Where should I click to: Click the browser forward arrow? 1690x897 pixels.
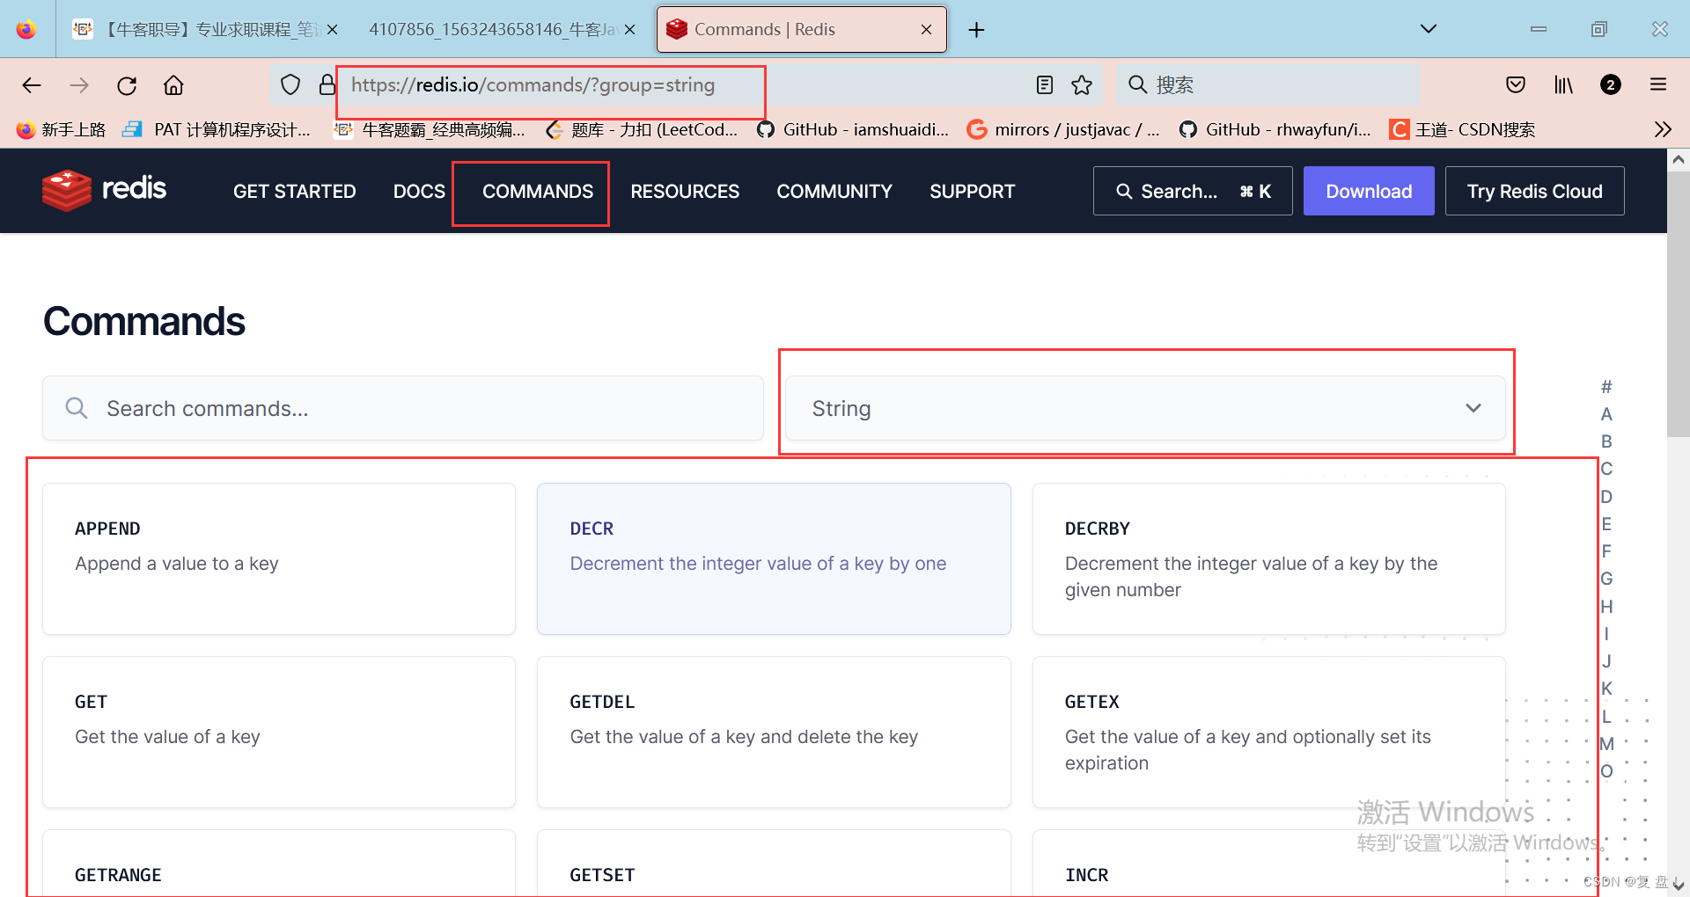tap(79, 85)
